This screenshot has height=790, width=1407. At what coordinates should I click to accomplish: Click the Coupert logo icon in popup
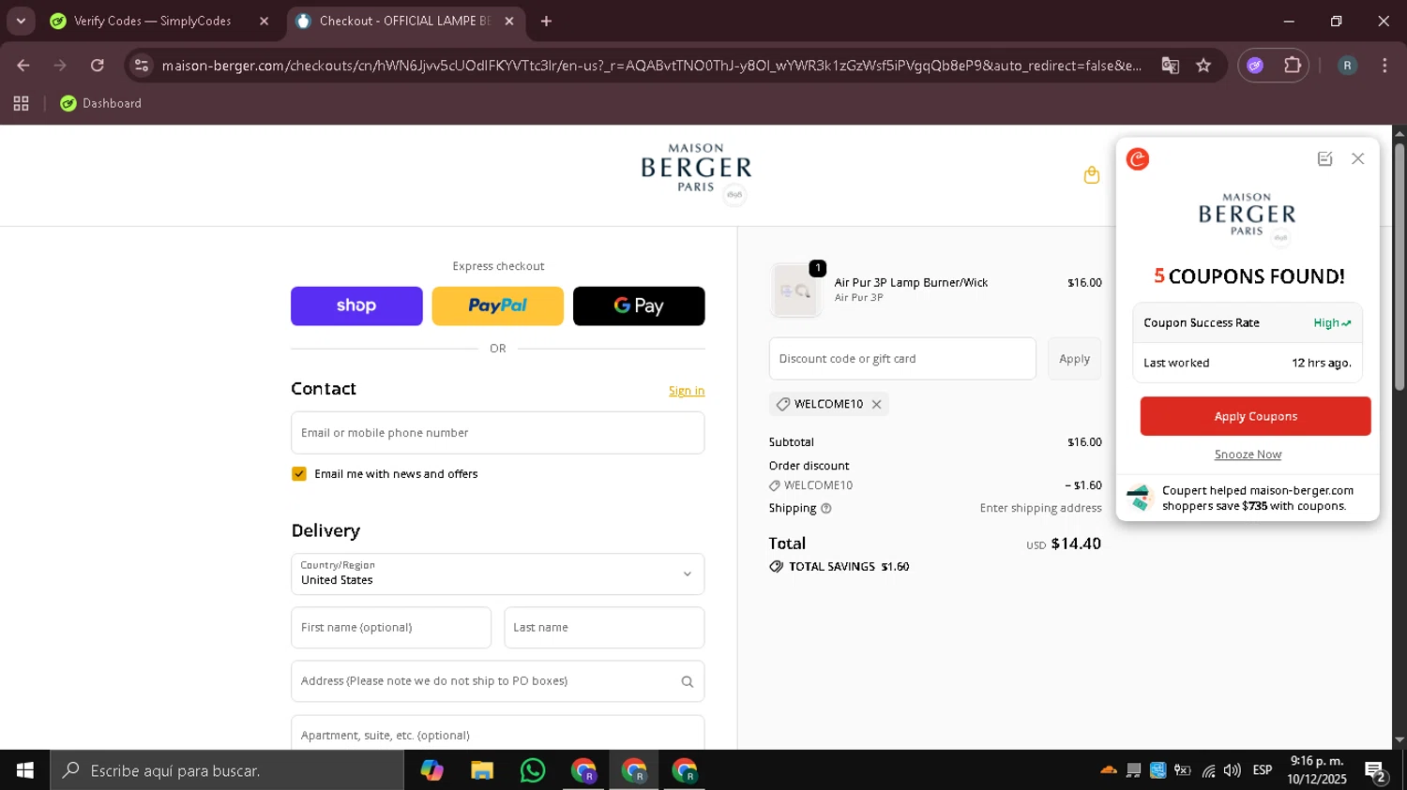click(x=1138, y=159)
